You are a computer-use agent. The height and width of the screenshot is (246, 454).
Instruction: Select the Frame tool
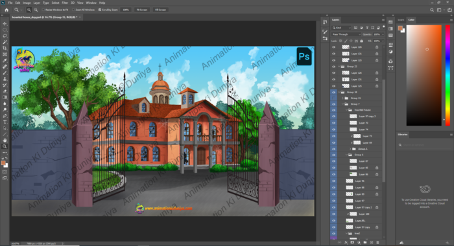[x=5, y=54]
